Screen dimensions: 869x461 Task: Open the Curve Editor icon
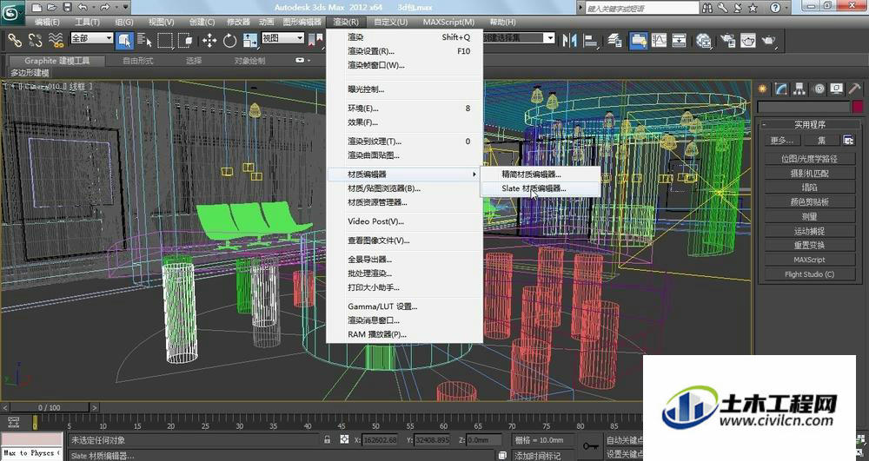pyautogui.click(x=659, y=41)
